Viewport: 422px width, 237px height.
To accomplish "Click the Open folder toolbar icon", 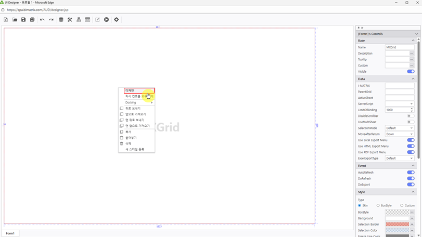I will pyautogui.click(x=15, y=20).
